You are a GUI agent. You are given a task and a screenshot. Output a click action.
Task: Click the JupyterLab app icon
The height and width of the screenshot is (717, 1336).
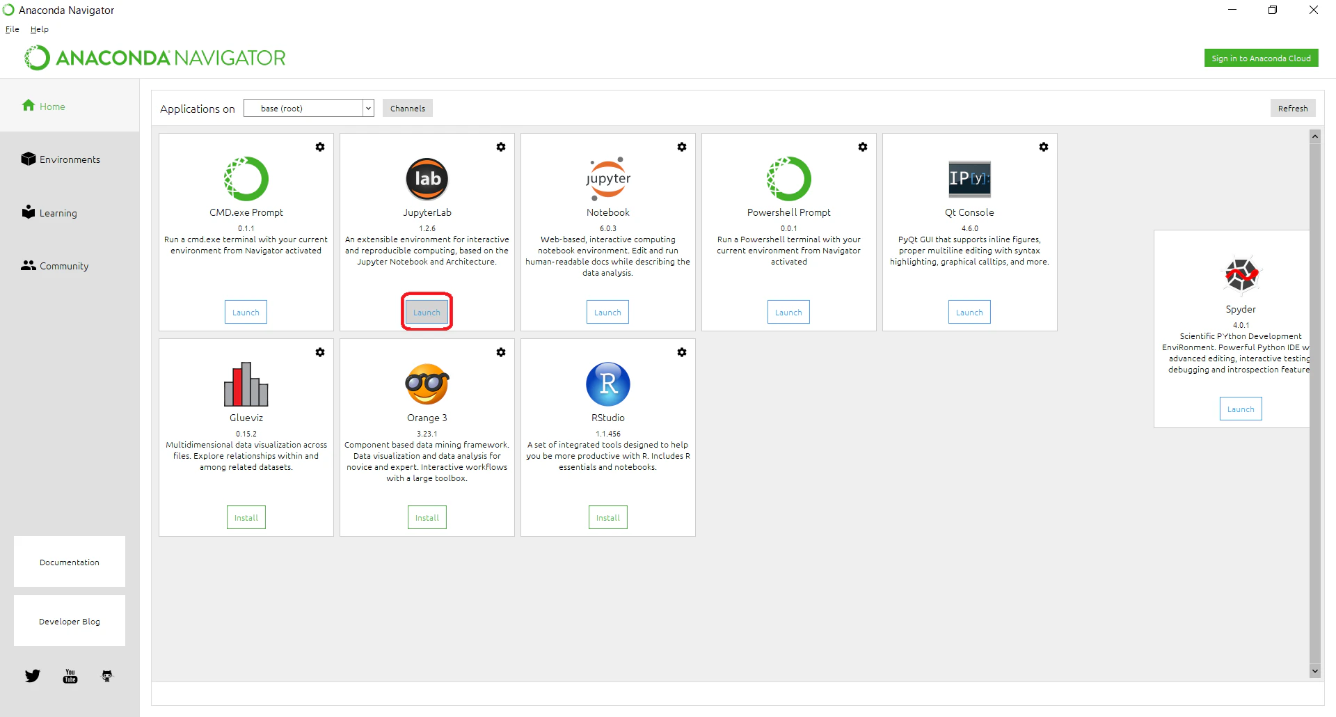427,179
